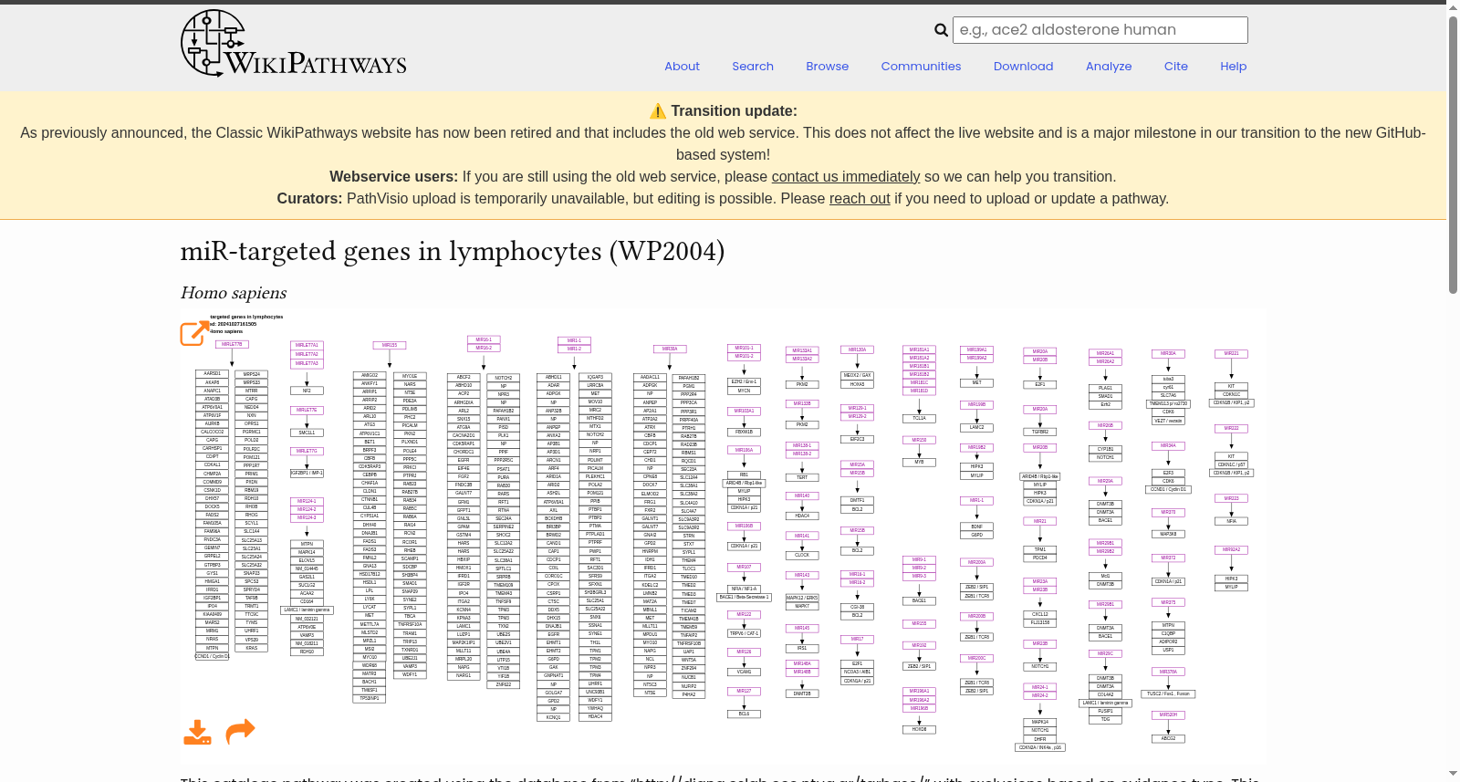
Task: Click the MIR103A1 miRNA node
Action: point(744,412)
